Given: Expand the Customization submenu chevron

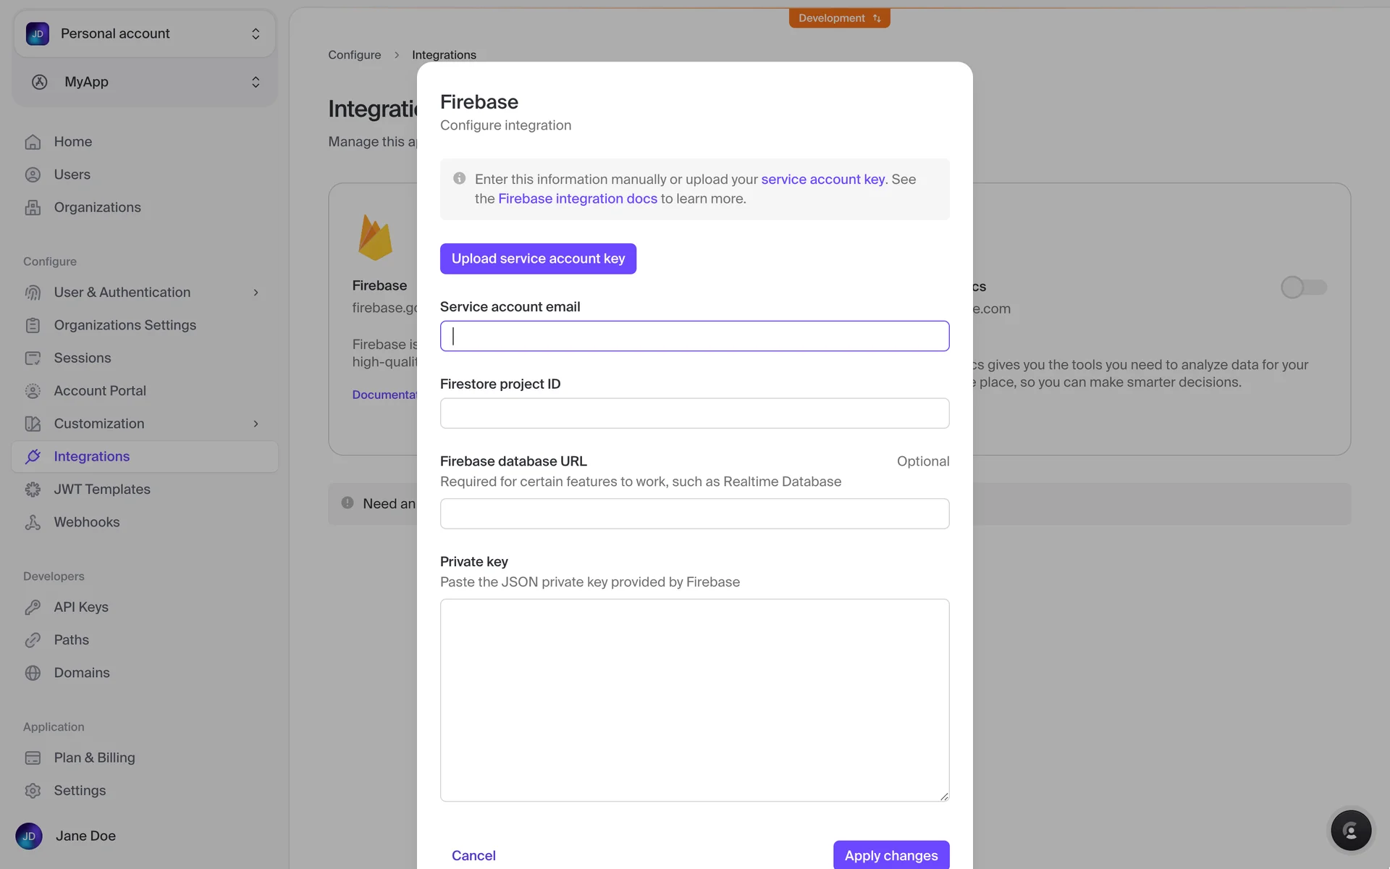Looking at the screenshot, I should point(256,424).
